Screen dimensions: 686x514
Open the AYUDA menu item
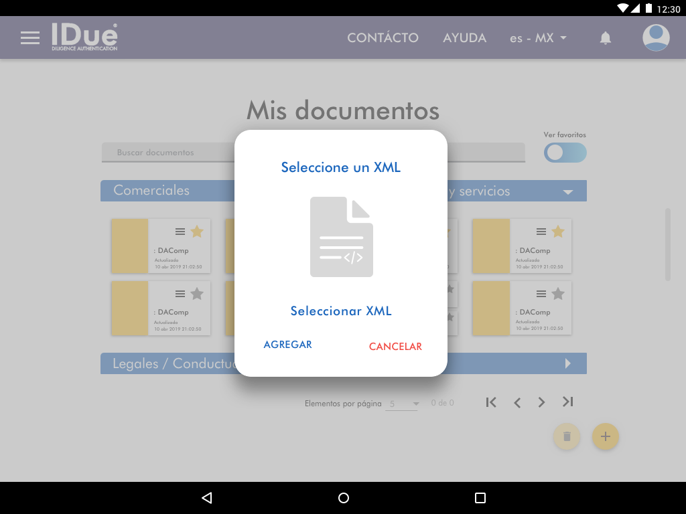pyautogui.click(x=464, y=38)
